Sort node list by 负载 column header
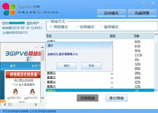 point(136,36)
